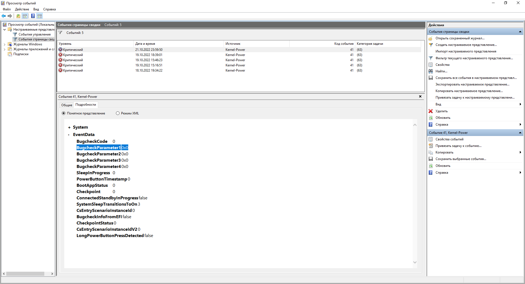Click the Фильтр текущего настраиваемого представления icon

(x=431, y=58)
